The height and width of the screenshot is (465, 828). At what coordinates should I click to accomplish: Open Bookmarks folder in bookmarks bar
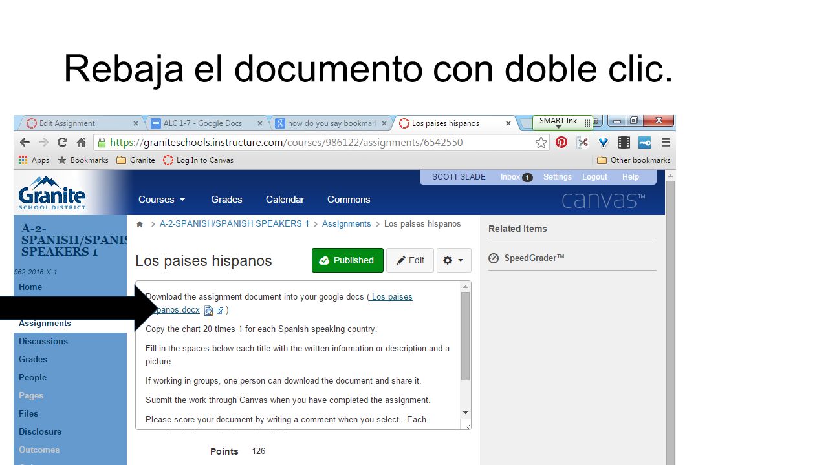83,160
